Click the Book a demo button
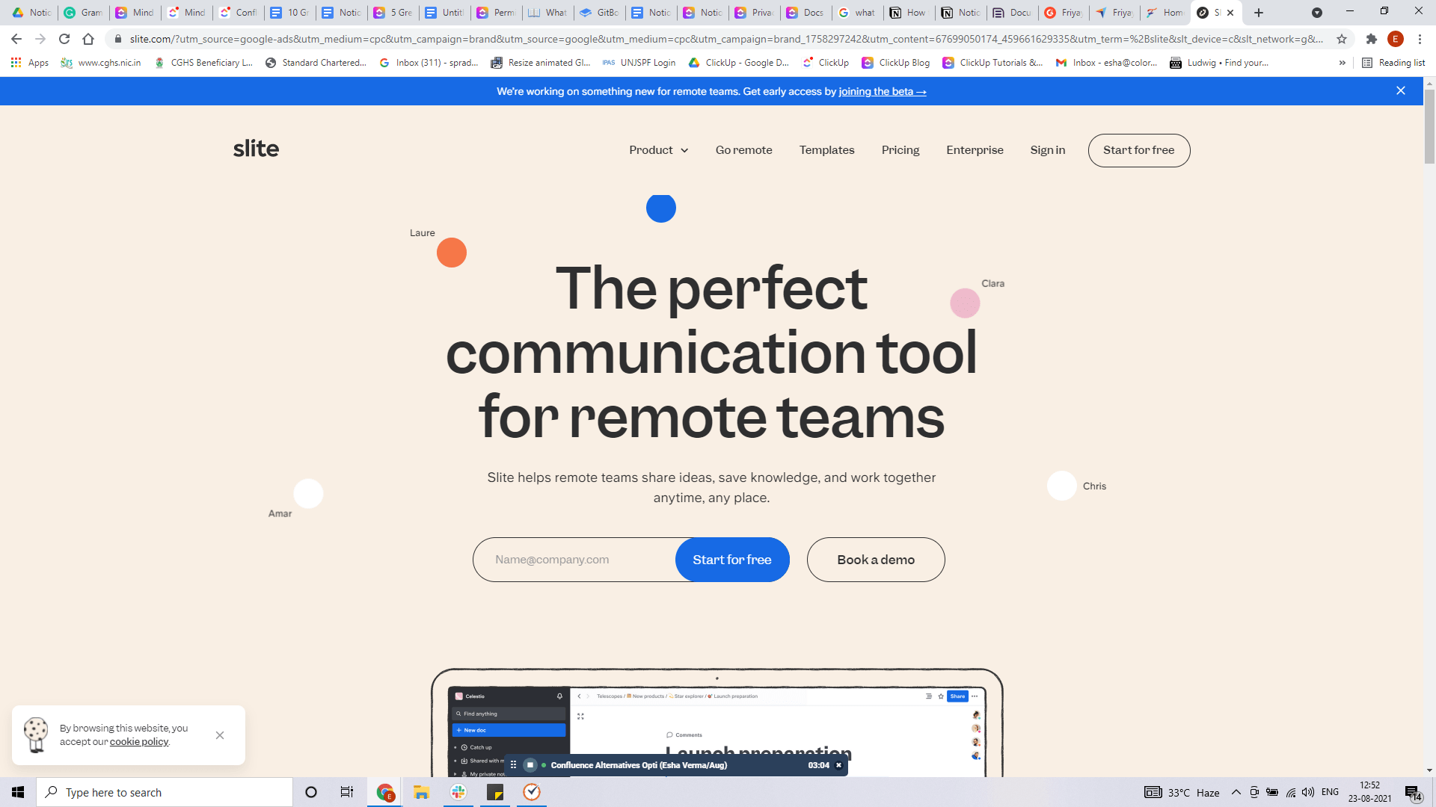 [875, 560]
